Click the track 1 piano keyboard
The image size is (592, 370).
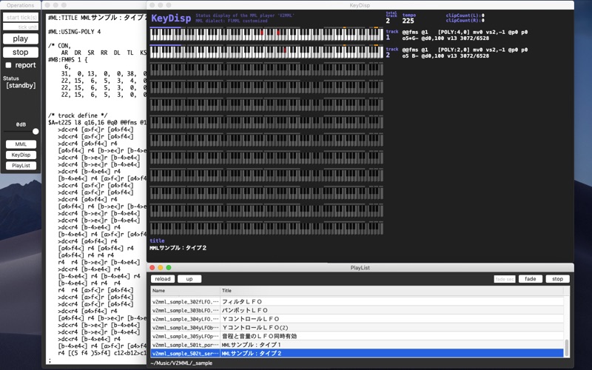pos(266,34)
